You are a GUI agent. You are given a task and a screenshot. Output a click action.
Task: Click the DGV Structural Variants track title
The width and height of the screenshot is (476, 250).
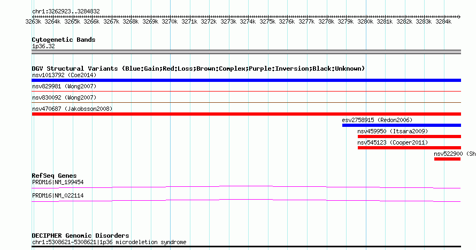click(x=198, y=69)
